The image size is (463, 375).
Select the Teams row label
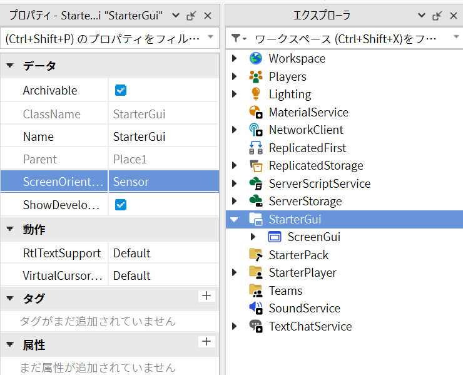tap(285, 290)
